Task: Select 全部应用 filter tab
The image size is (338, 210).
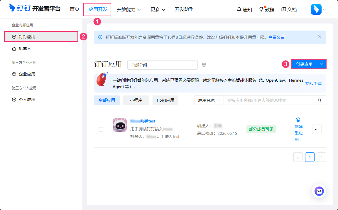Action: (x=107, y=100)
